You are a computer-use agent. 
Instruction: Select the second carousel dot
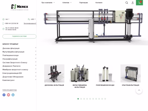[x=81, y=99]
